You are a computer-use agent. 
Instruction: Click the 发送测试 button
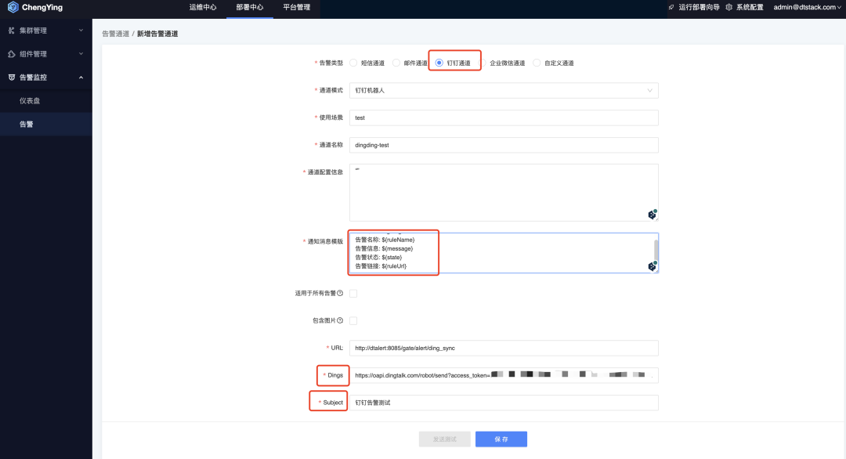coord(445,439)
